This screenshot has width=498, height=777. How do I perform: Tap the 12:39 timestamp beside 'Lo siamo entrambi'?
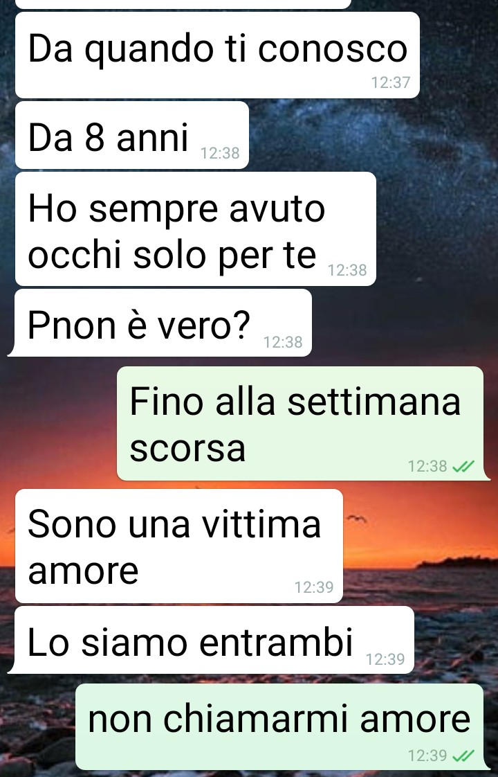(385, 659)
